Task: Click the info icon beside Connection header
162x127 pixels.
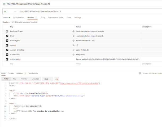Action: (73, 55)
